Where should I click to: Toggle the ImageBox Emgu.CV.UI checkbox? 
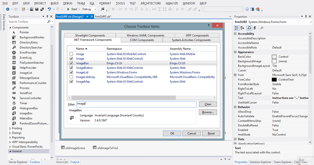(x=71, y=63)
